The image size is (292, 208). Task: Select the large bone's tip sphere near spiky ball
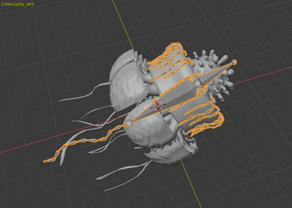[x=234, y=62]
